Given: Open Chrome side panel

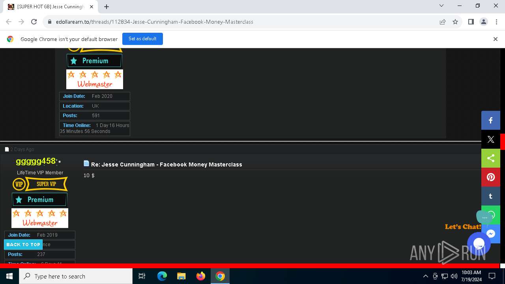Looking at the screenshot, I should (x=471, y=22).
